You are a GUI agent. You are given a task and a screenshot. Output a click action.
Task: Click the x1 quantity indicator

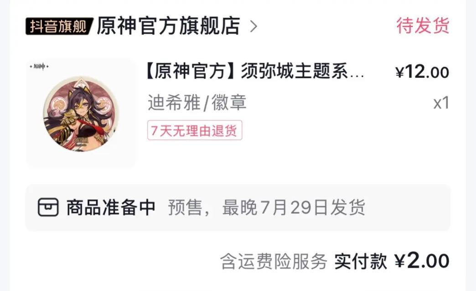[x=441, y=103]
